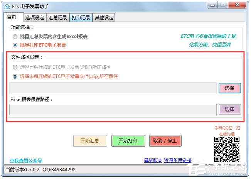Open the 最新版本 link
Screen dimensions: 251x179
(153, 160)
